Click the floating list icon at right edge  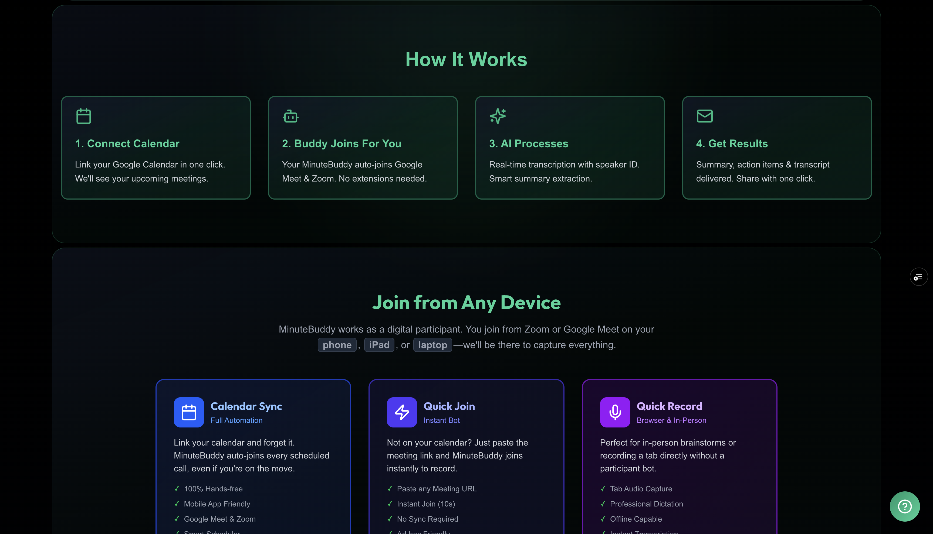coord(918,277)
